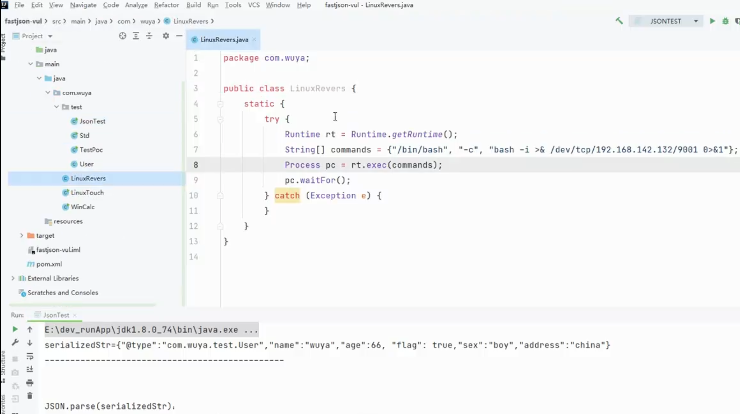
Task: Click Collapse All icon in Project panel
Action: 149,36
